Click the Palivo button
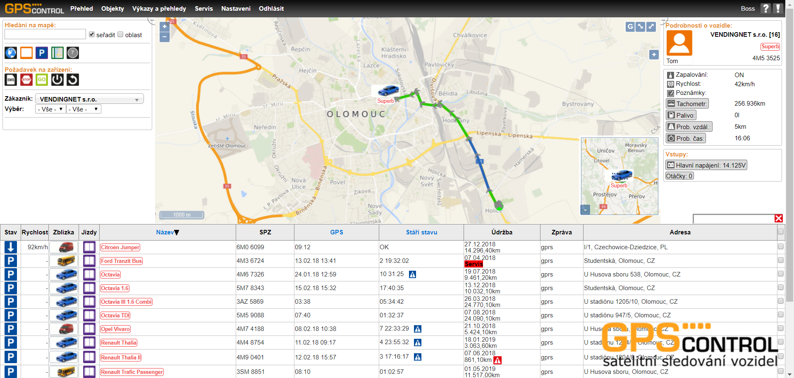794x378 pixels. point(681,115)
